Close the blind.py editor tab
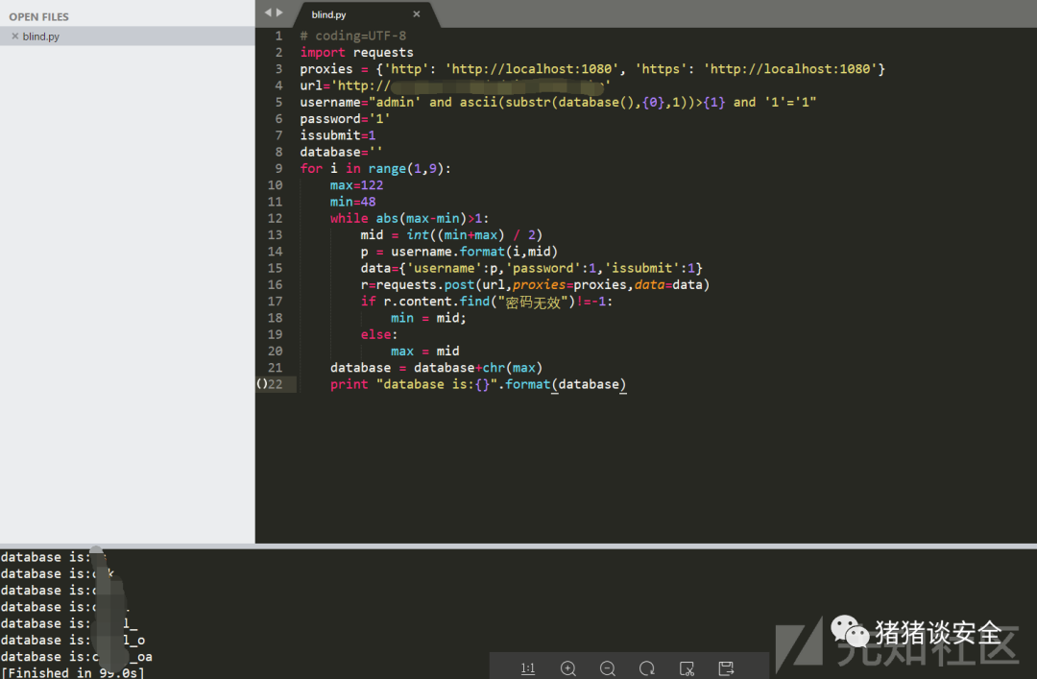 click(x=416, y=13)
